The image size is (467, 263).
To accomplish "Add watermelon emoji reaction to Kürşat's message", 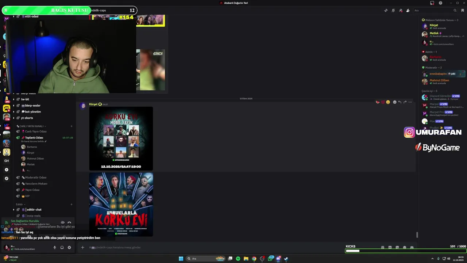I will (378, 102).
